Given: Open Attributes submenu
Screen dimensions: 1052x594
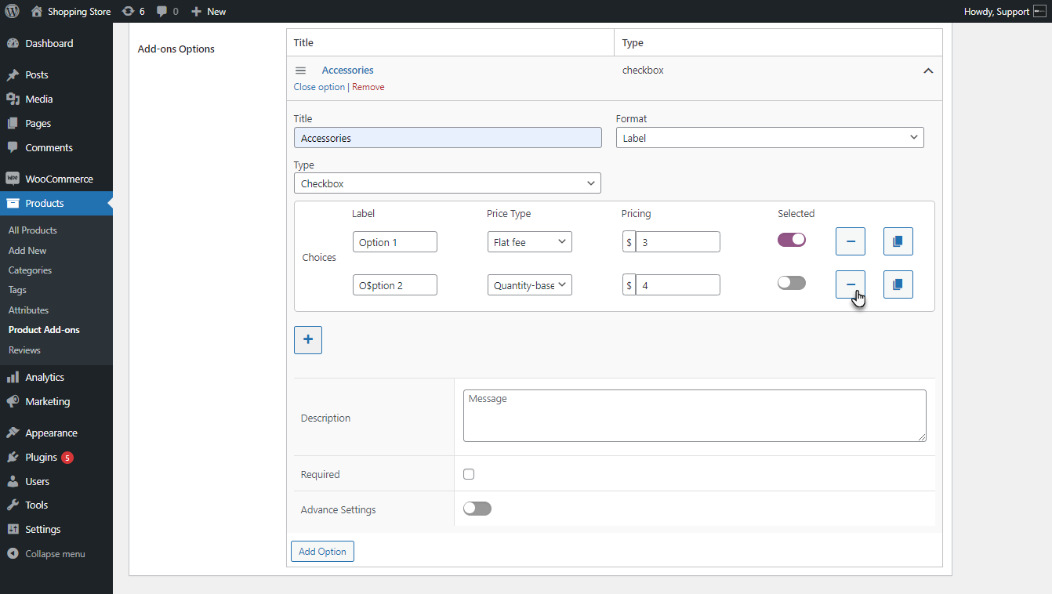Looking at the screenshot, I should (28, 310).
